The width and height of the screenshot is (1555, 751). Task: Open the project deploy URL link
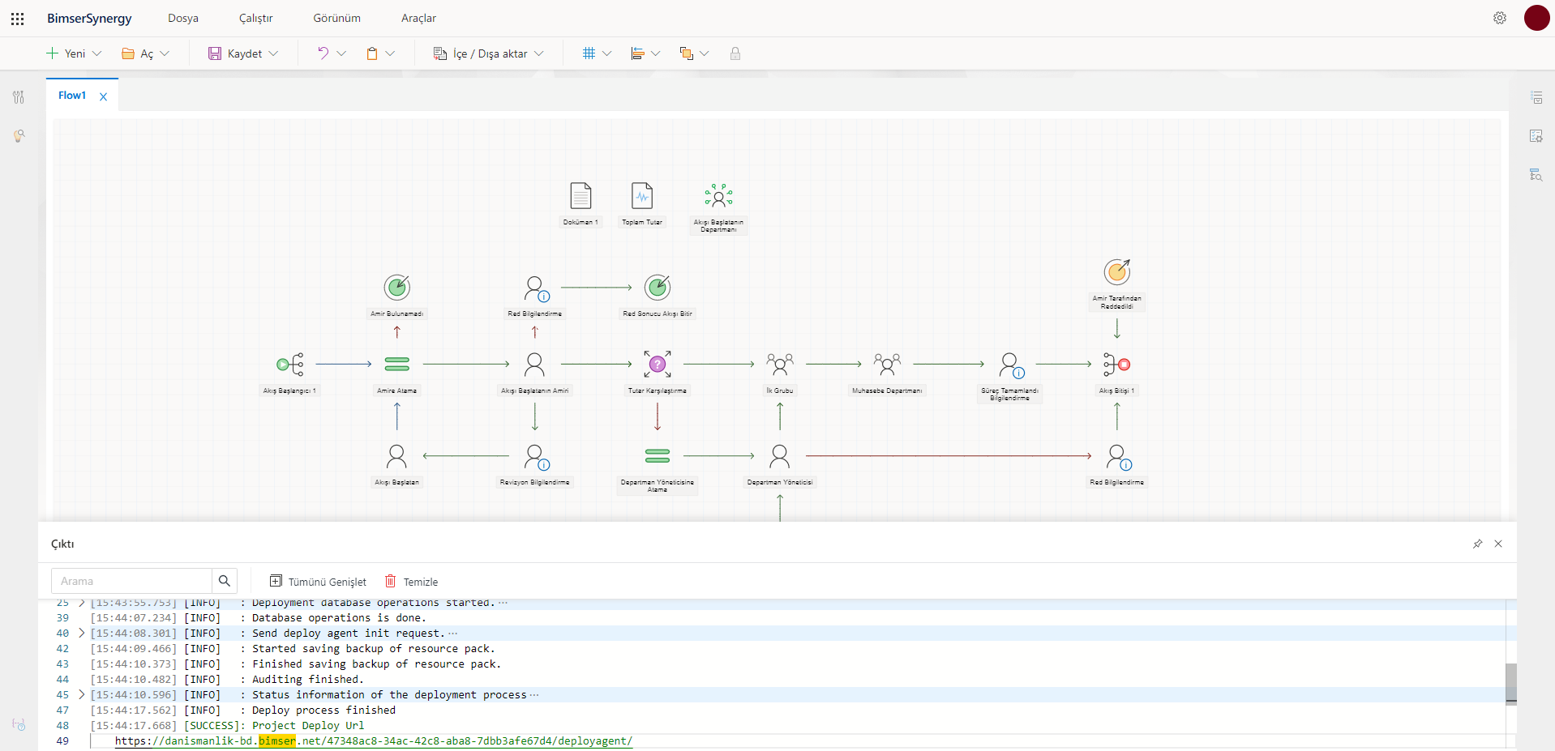pos(374,740)
